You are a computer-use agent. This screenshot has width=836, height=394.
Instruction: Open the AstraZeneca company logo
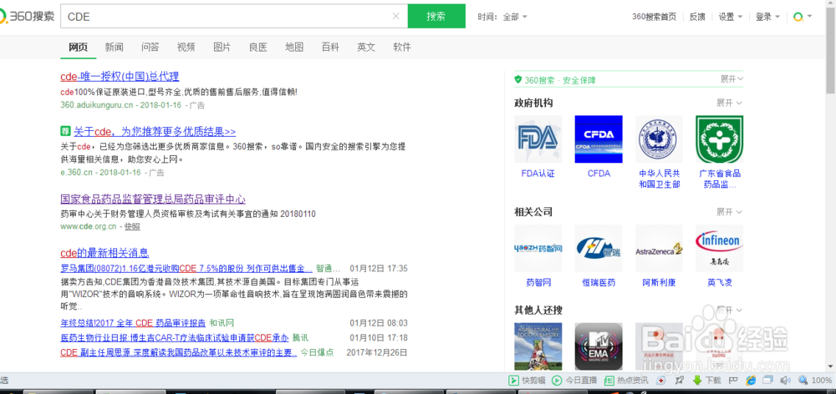point(659,248)
